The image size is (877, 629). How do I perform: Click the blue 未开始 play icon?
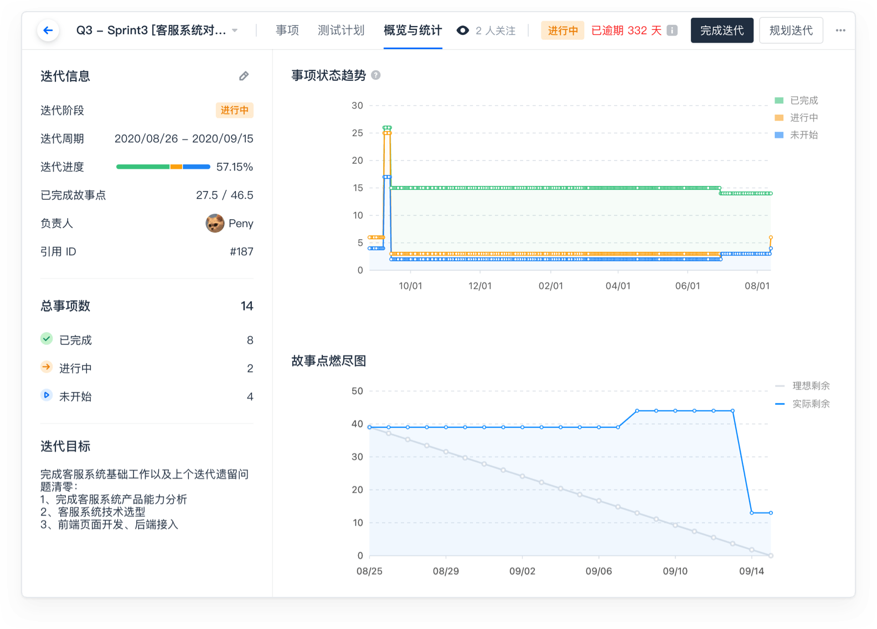(x=47, y=395)
